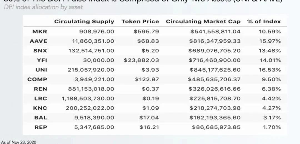The height and width of the screenshot is (144, 300).
Task: Click the DPI index allocation subtitle
Action: (43, 7)
